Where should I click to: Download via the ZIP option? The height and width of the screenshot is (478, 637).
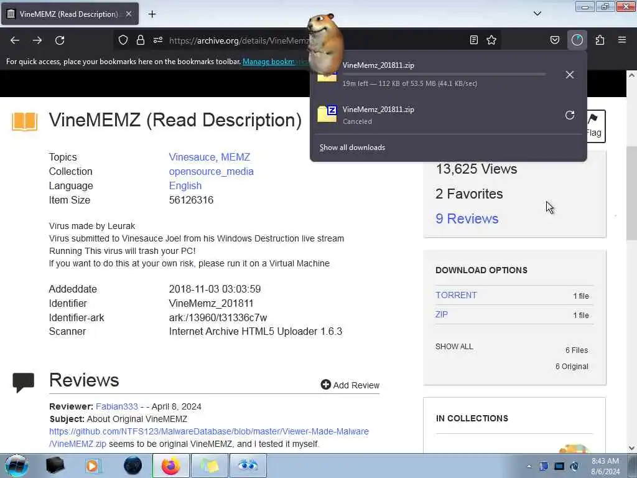[x=442, y=314]
